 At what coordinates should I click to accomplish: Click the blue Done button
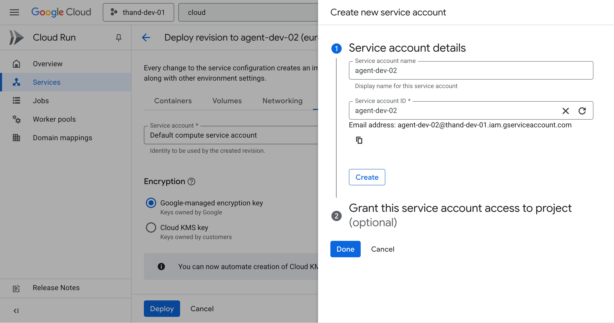click(x=345, y=249)
